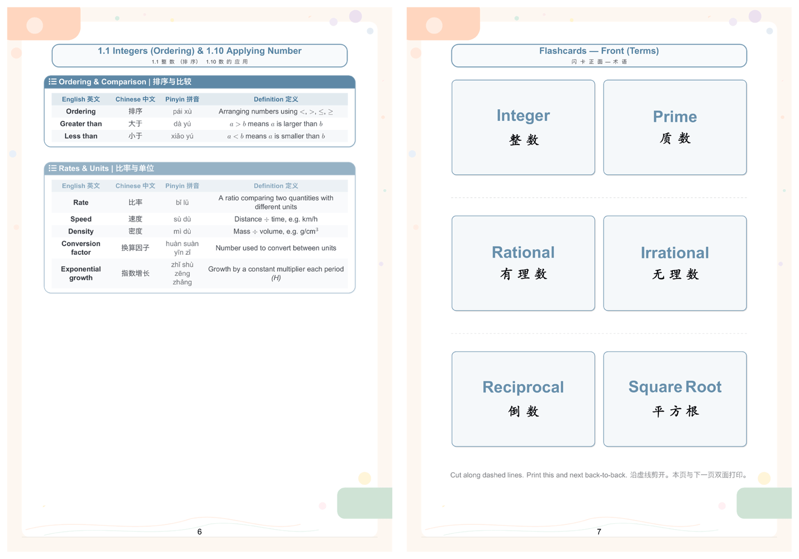Click the 'Density' term cell
Image resolution: width=799 pixels, height=559 pixels.
[81, 231]
